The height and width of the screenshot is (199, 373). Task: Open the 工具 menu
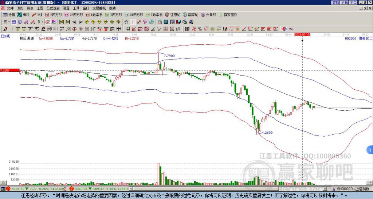coord(76,8)
